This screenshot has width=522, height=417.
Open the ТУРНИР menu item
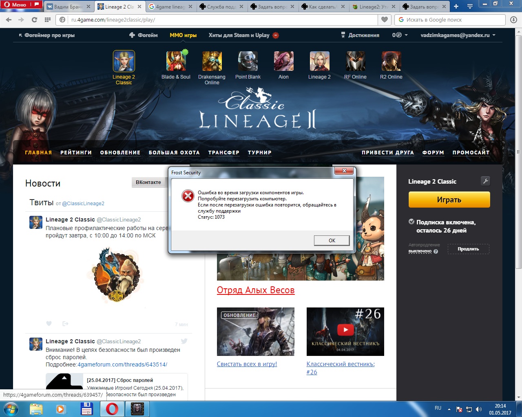260,153
